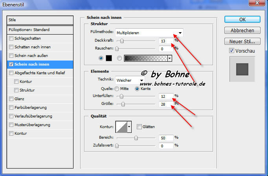Open the gradient picker preview bar
268x176 pixels.
click(x=145, y=58)
